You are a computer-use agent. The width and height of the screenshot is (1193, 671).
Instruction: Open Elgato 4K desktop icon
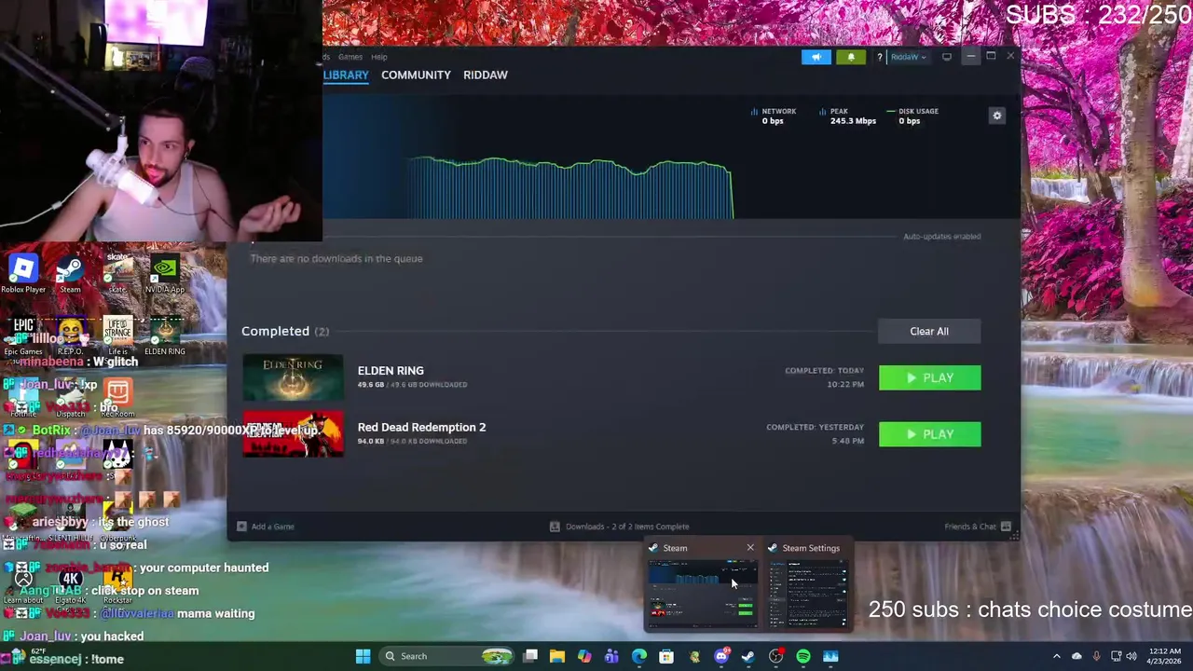click(x=70, y=584)
